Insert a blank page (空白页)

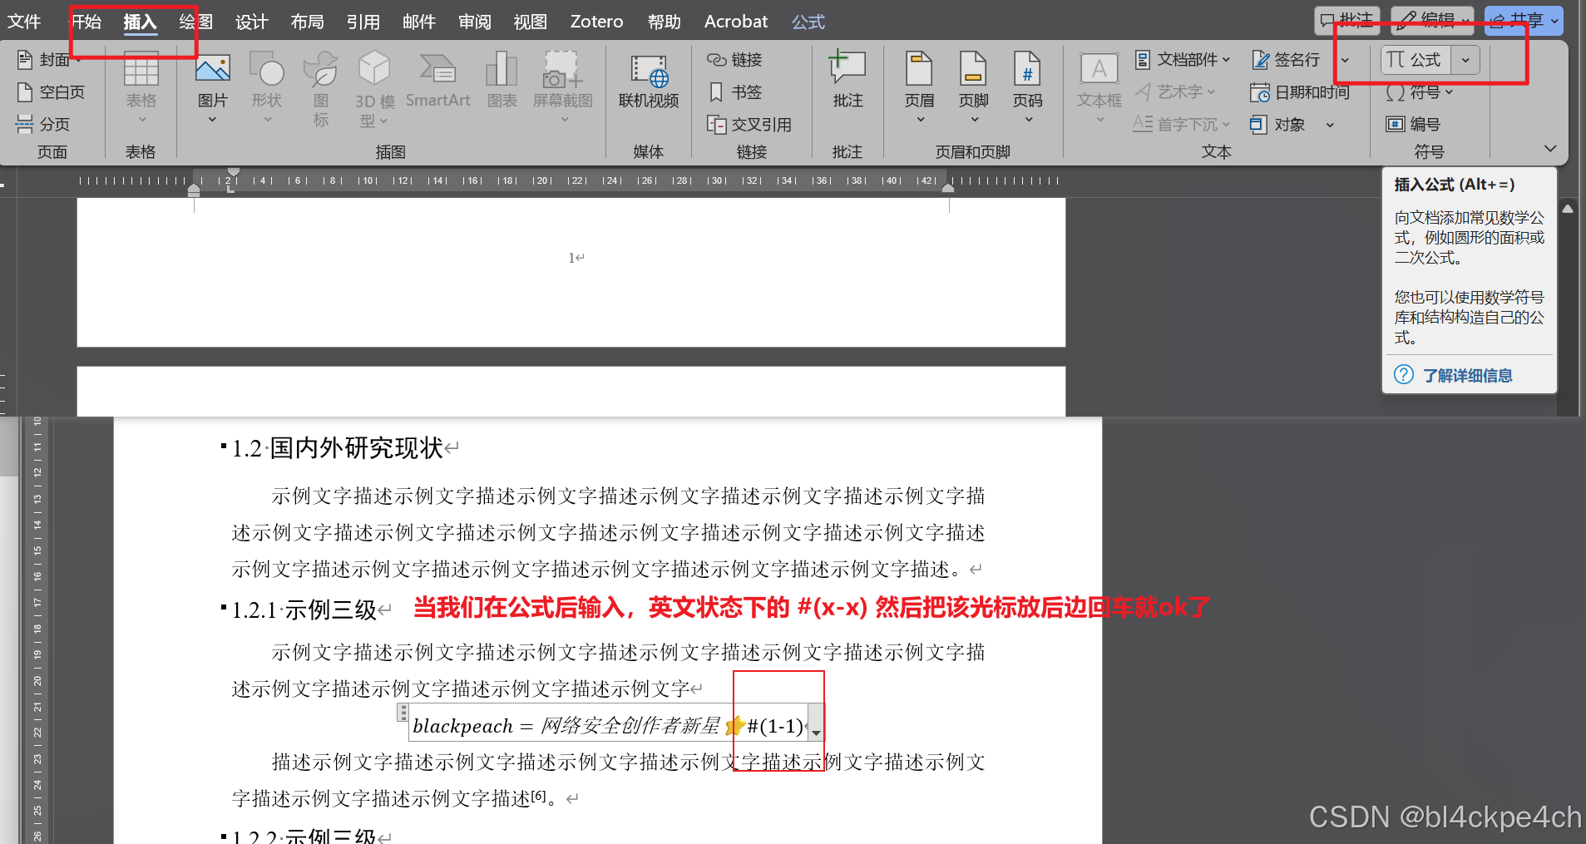point(51,92)
